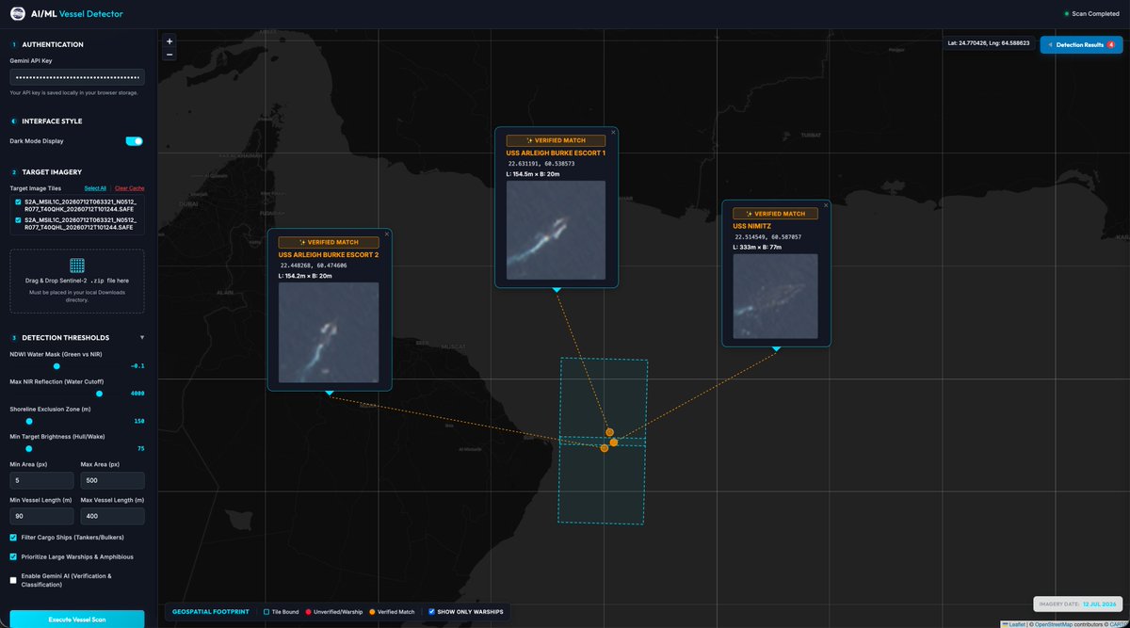Click the step 3 Detection Thresholds badge

pyautogui.click(x=14, y=337)
